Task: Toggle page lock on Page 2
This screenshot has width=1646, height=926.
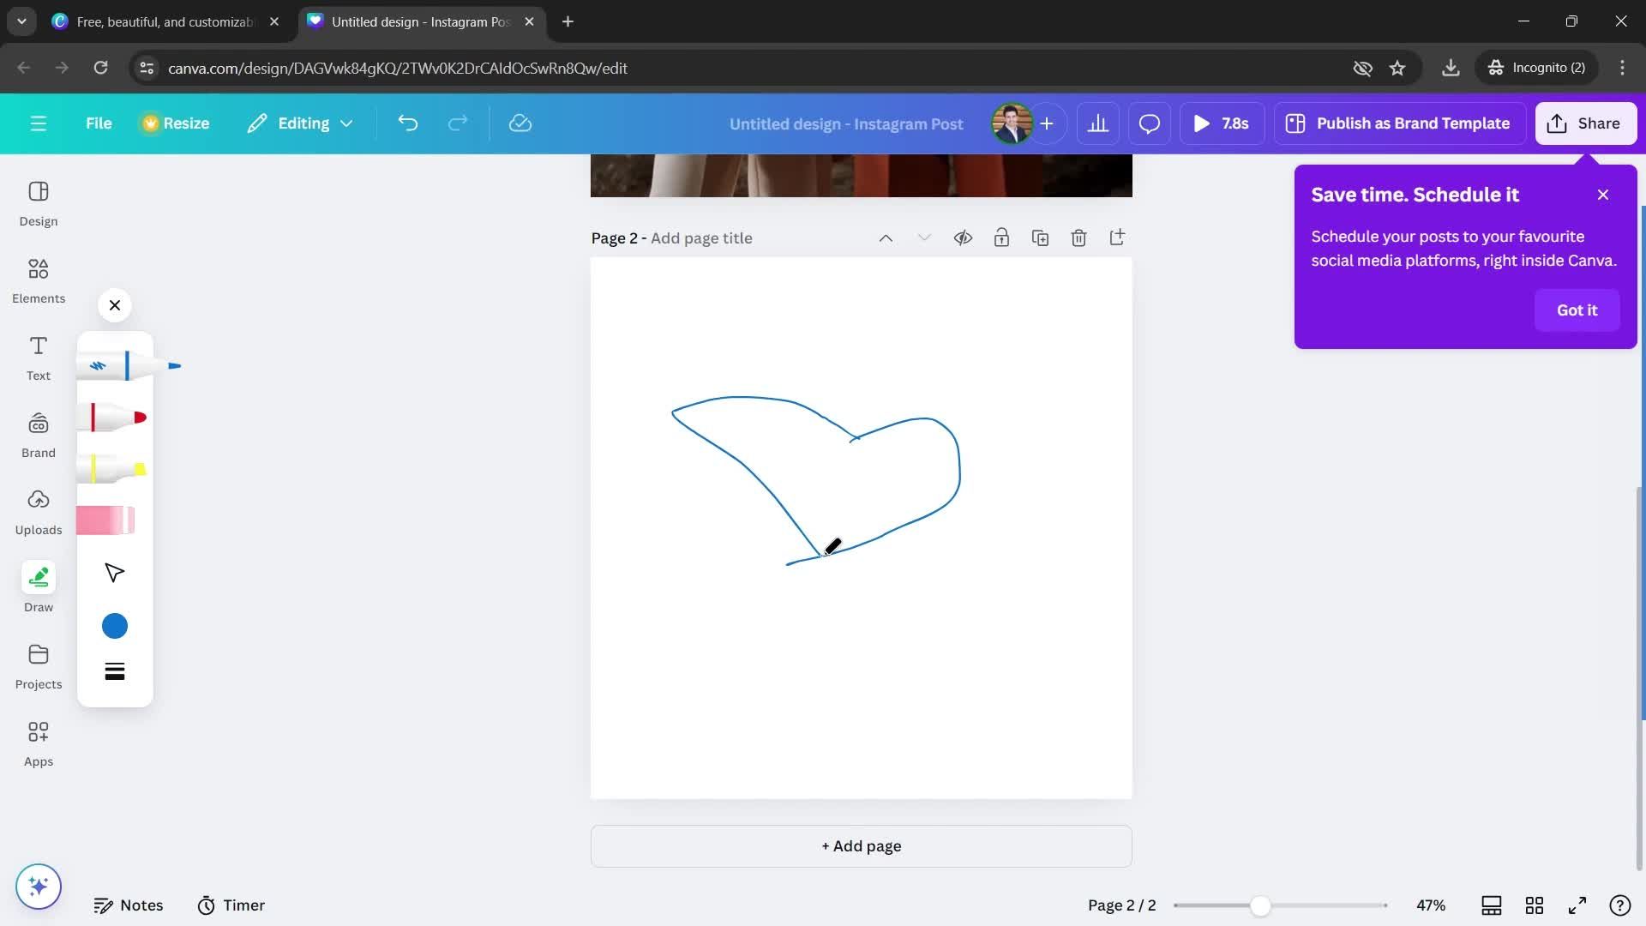Action: point(1000,238)
